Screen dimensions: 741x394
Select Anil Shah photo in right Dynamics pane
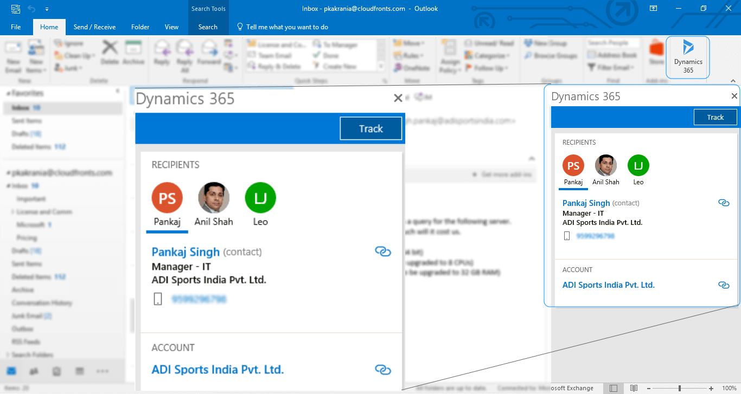click(x=606, y=166)
